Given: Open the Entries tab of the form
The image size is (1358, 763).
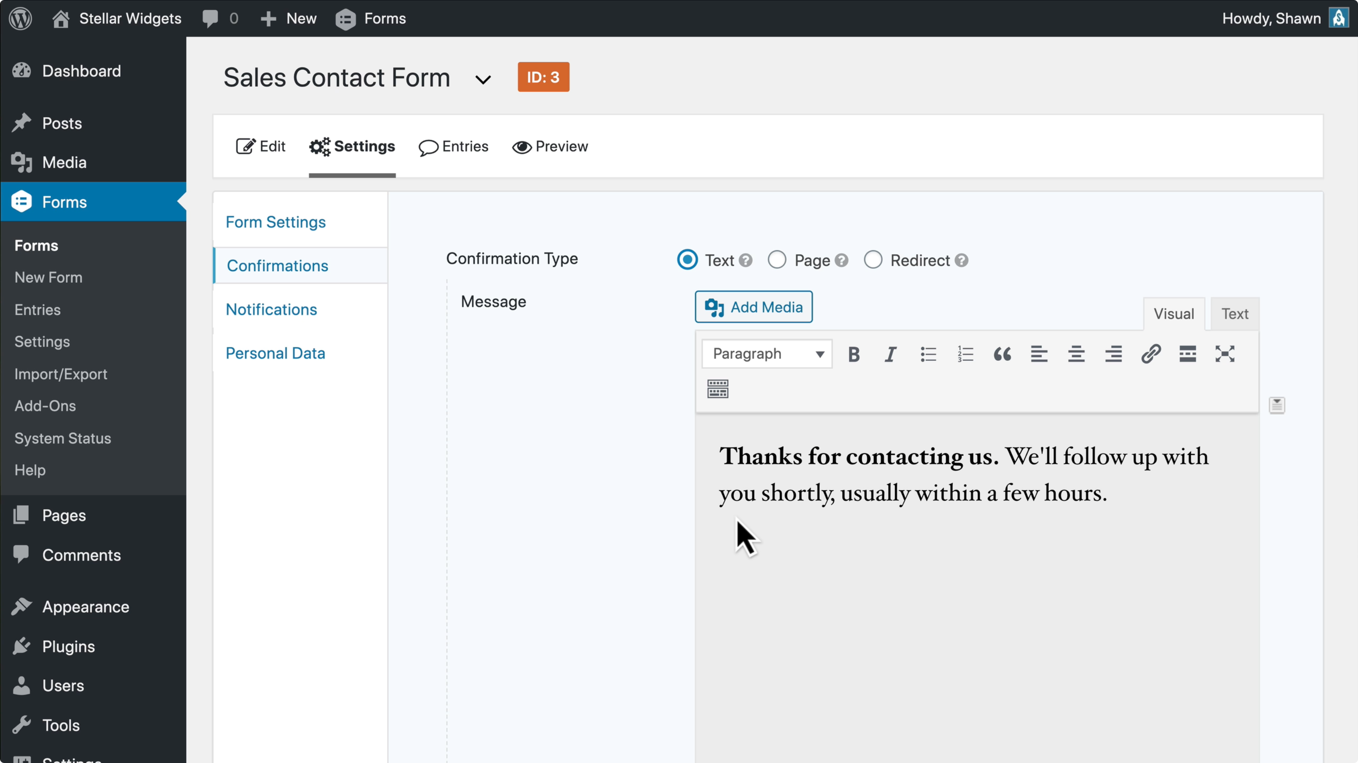Looking at the screenshot, I should [x=453, y=147].
